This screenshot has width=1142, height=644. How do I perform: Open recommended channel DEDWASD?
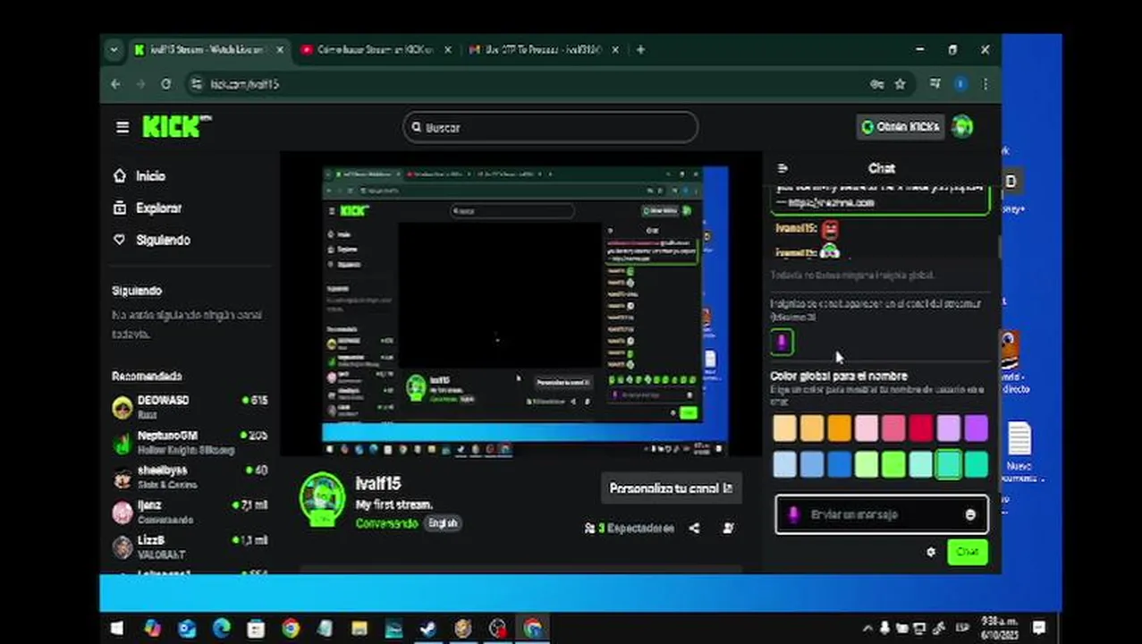coord(190,407)
